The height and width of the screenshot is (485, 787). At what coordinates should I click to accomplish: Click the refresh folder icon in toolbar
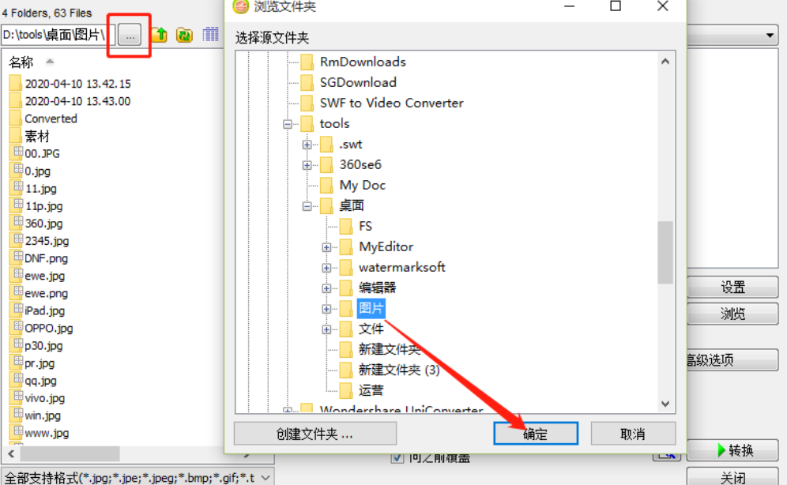(x=185, y=35)
